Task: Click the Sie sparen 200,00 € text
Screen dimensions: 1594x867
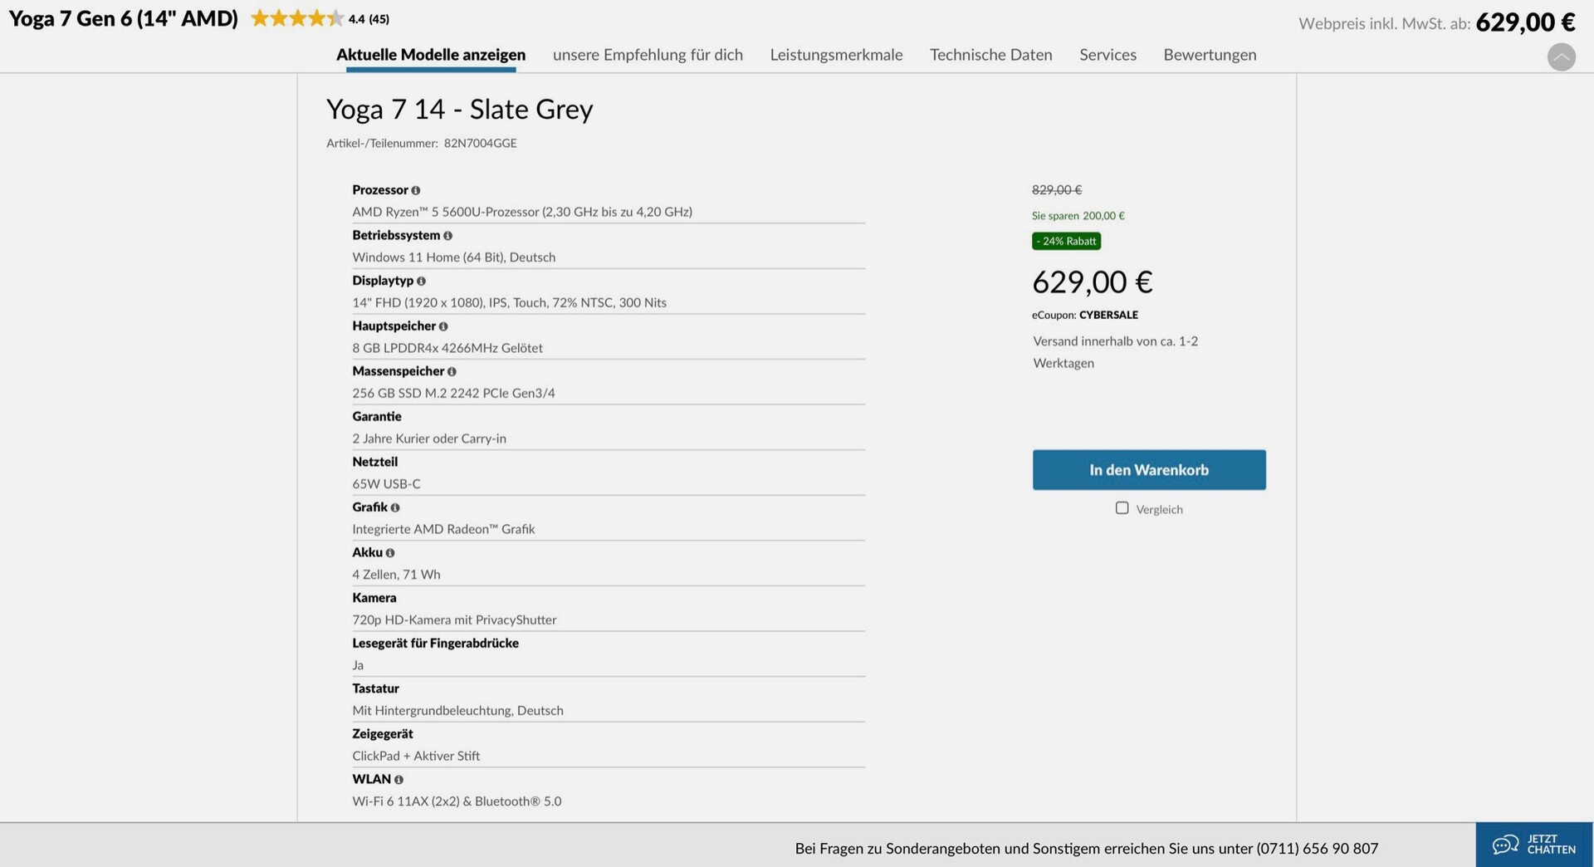Action: click(x=1078, y=216)
